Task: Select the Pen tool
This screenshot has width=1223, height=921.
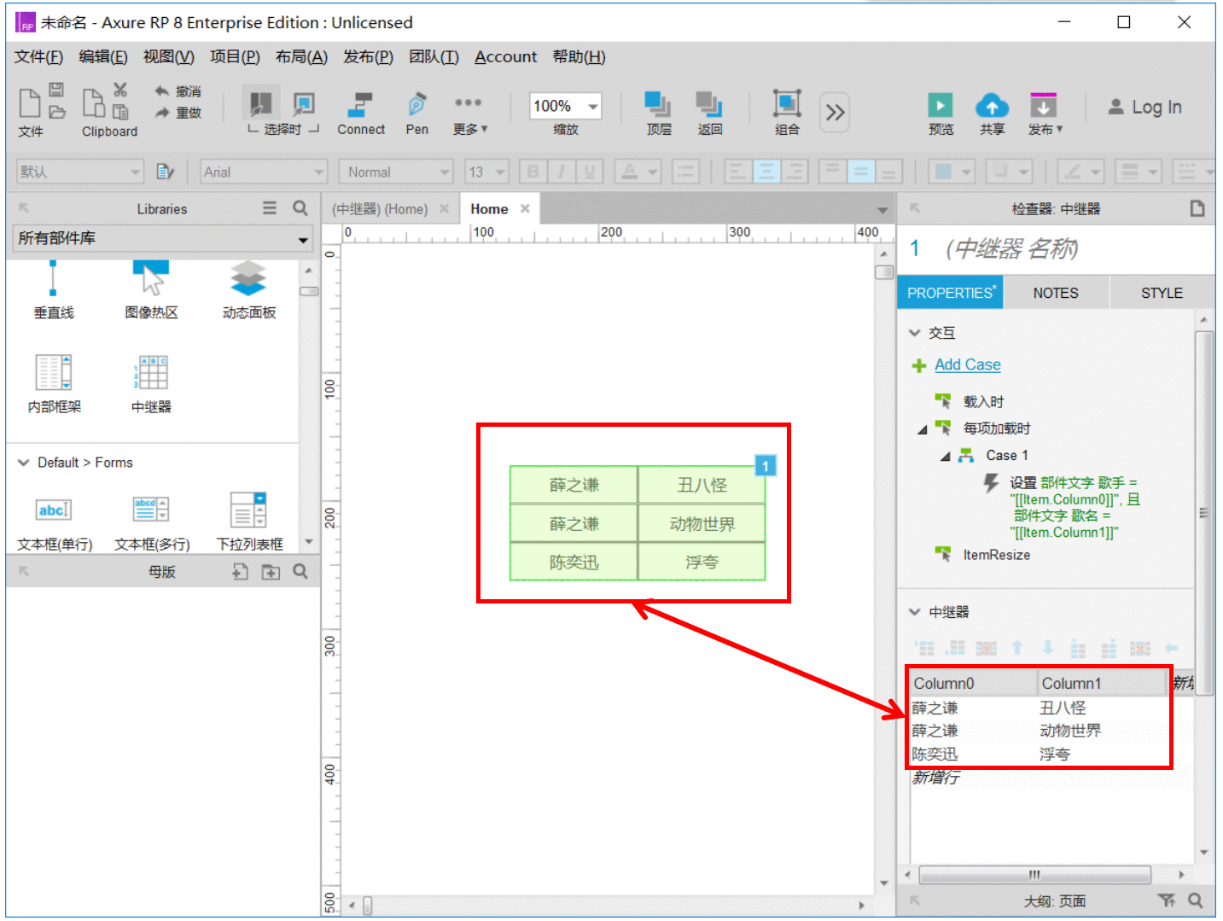Action: click(x=416, y=114)
